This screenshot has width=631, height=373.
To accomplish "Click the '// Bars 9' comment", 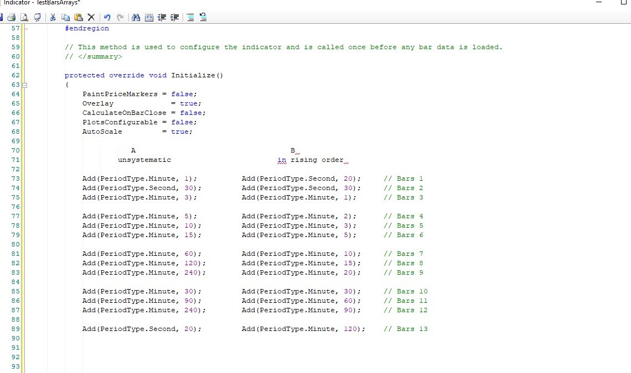I will click(403, 272).
